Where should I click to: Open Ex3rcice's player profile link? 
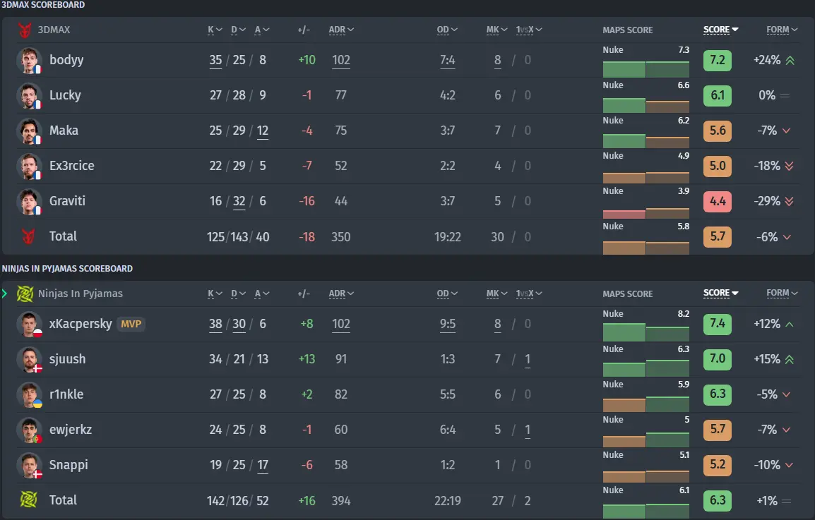tap(72, 167)
